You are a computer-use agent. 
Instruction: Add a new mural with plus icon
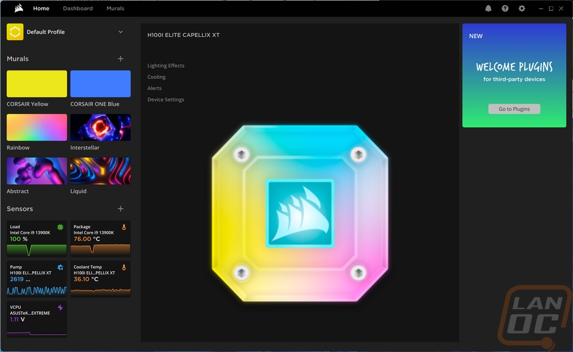coord(120,58)
